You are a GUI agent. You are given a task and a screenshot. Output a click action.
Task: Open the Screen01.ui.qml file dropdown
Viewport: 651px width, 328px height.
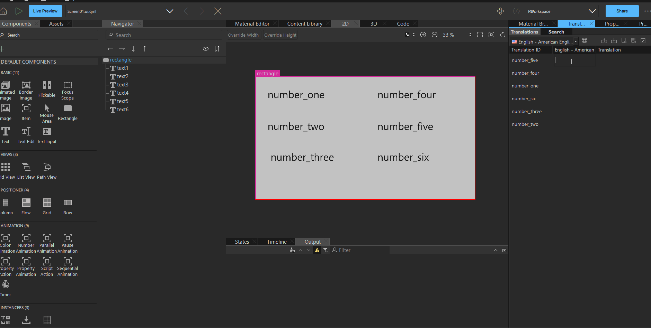[x=170, y=11]
